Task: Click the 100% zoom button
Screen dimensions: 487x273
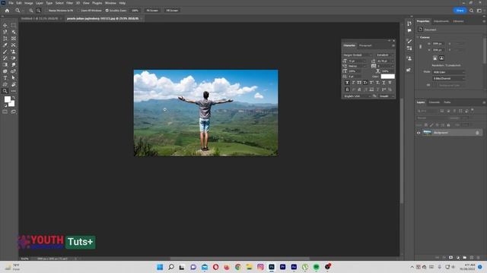Action: click(x=135, y=11)
